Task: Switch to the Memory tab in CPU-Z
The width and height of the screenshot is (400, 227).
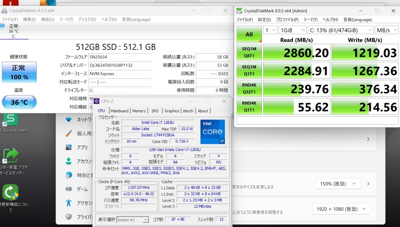Action: pos(139,111)
